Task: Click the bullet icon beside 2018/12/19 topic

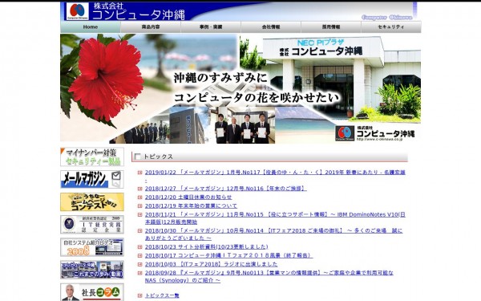Action: pyautogui.click(x=139, y=205)
